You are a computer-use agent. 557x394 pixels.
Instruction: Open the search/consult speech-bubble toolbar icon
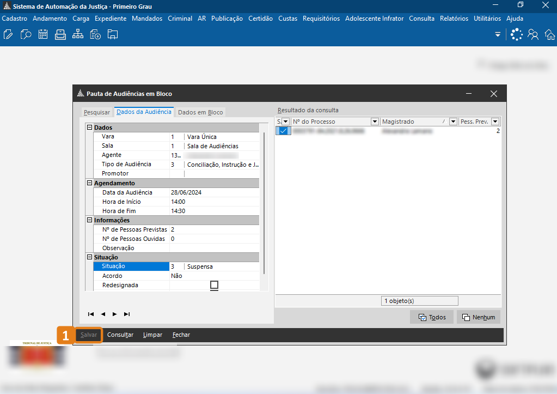tap(26, 34)
